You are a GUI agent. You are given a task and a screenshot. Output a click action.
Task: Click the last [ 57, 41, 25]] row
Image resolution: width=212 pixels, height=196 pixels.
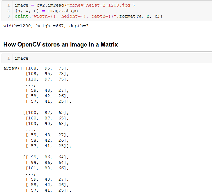[x=49, y=190]
